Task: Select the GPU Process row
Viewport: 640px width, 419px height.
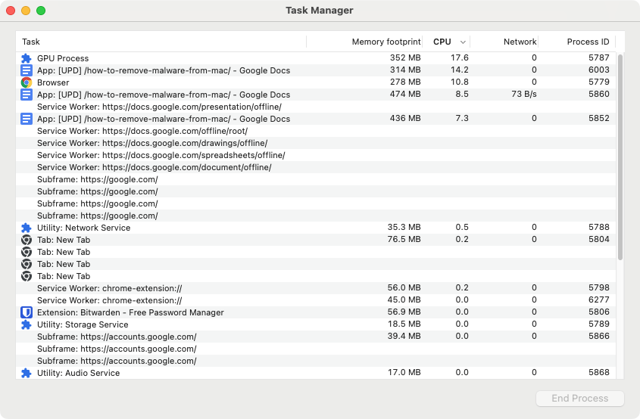Action: 316,58
